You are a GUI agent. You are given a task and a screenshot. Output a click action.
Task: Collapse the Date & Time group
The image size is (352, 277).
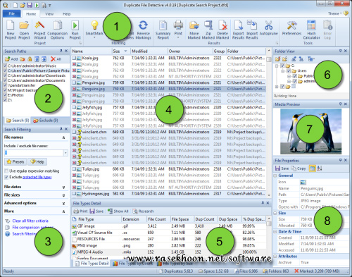275,232
